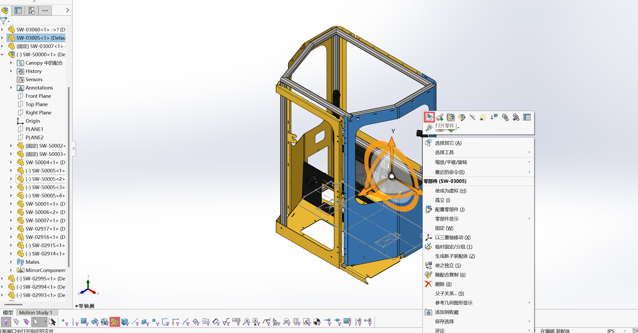This screenshot has height=333, width=638.
Task: Expand the Mates folder
Action: [x=11, y=262]
